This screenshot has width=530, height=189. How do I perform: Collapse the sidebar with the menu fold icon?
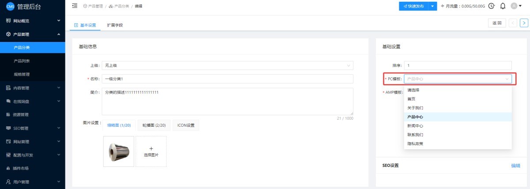coord(74,6)
